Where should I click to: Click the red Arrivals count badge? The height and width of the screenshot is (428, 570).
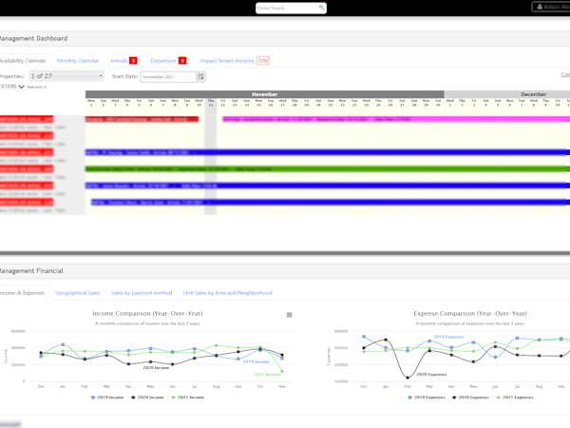[x=133, y=61]
